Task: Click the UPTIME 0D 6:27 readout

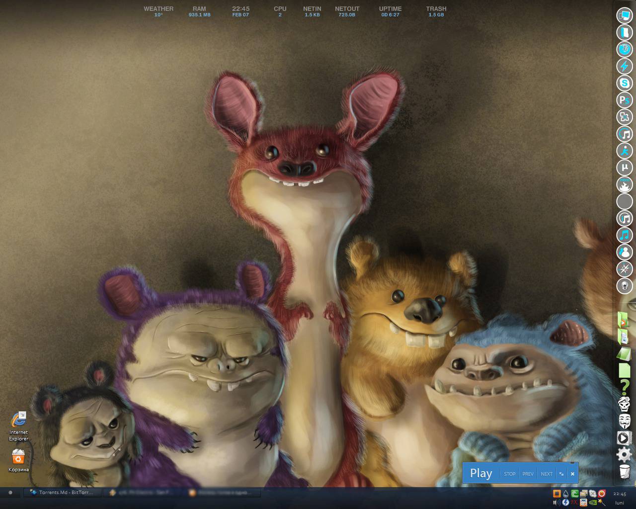Action: click(x=390, y=11)
